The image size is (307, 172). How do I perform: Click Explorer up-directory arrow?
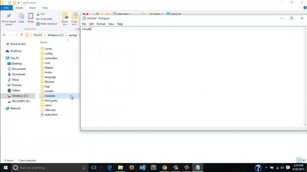pos(22,35)
